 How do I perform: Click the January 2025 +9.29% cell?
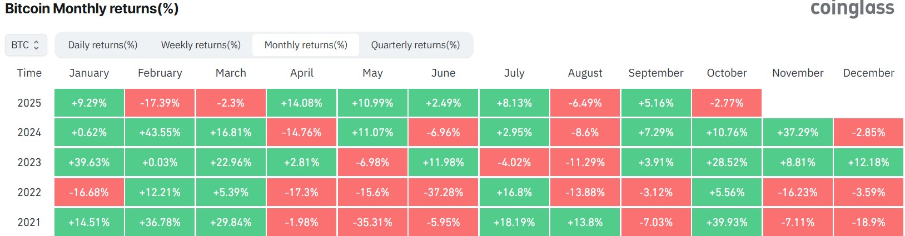(x=89, y=103)
